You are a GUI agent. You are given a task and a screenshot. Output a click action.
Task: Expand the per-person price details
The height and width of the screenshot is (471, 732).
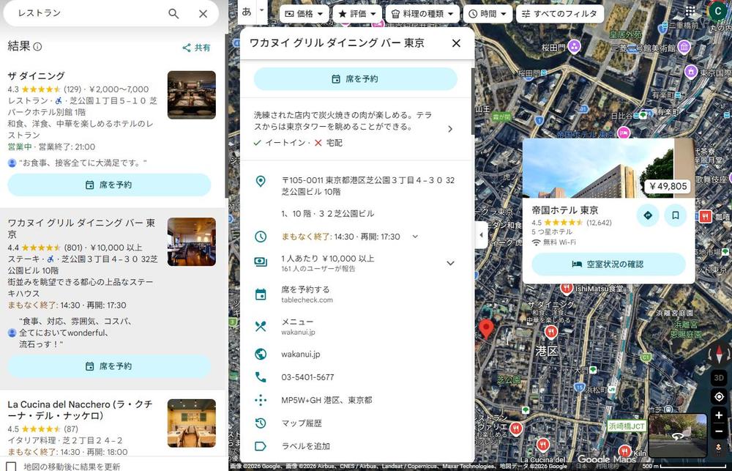pyautogui.click(x=450, y=263)
